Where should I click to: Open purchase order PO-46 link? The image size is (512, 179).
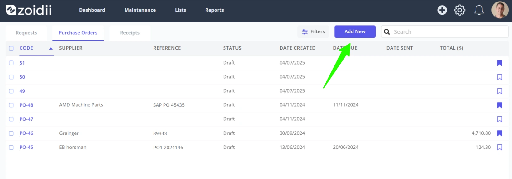pyautogui.click(x=26, y=133)
